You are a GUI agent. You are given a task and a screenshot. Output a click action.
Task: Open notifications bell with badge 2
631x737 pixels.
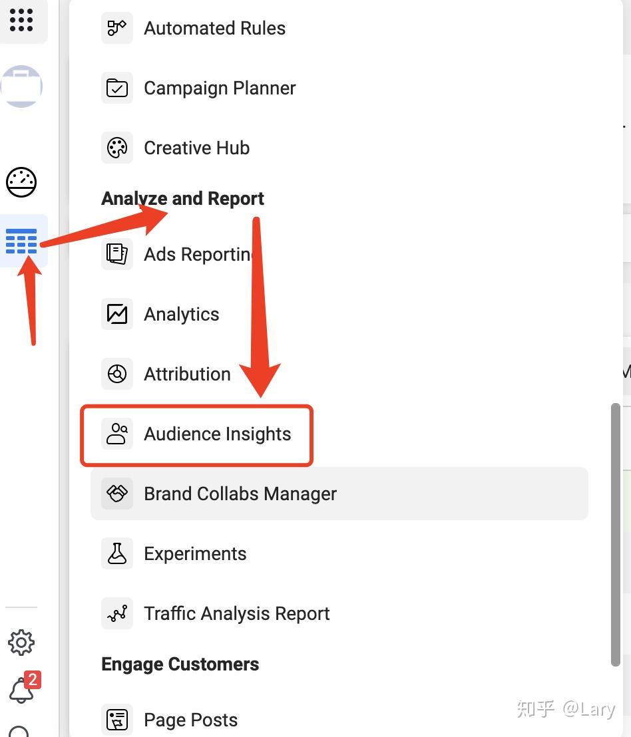24,688
